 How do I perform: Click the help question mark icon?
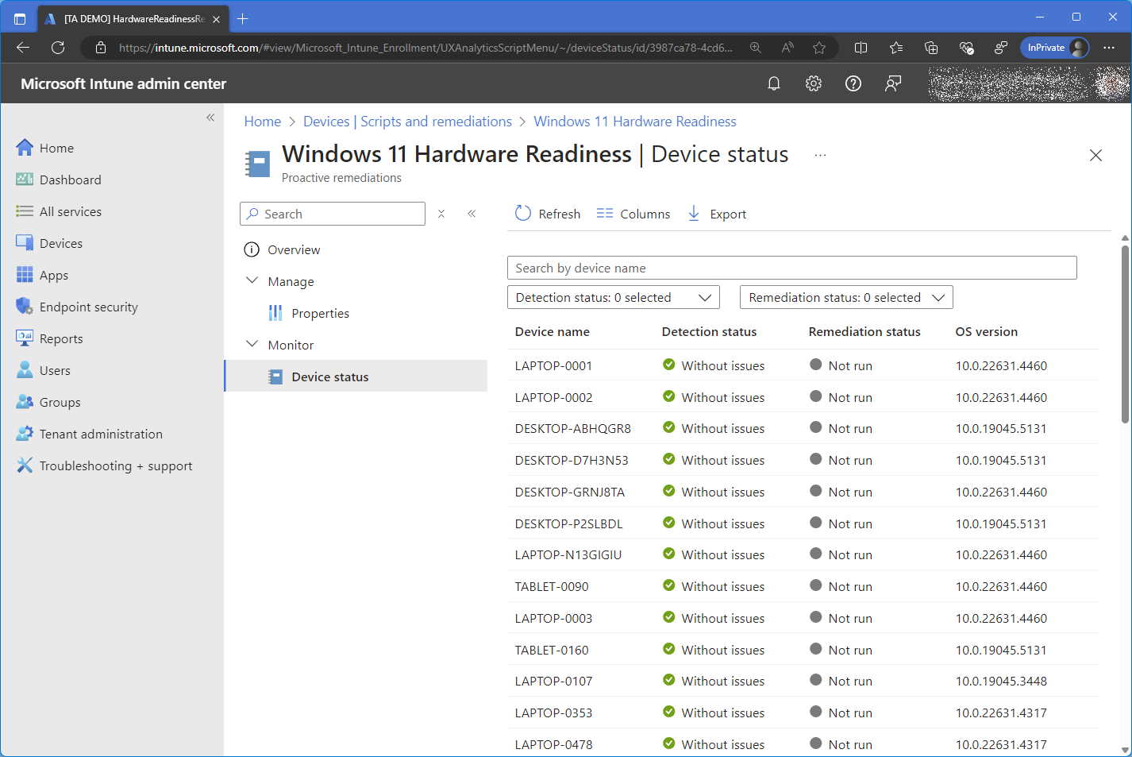point(853,83)
